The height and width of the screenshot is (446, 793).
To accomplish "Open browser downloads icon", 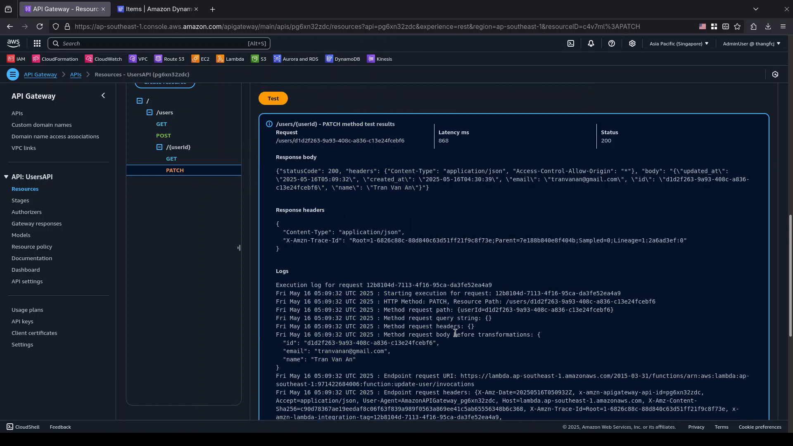I will tap(768, 26).
